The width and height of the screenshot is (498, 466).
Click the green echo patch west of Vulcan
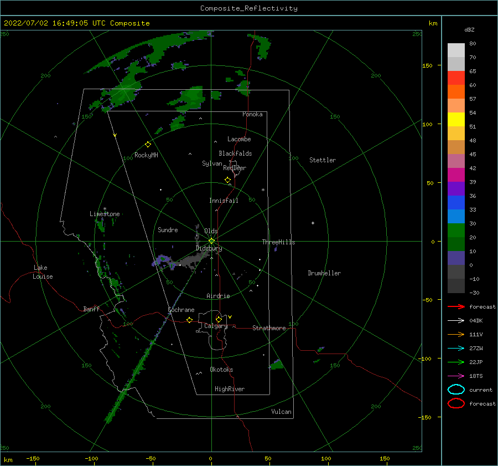coord(276,365)
